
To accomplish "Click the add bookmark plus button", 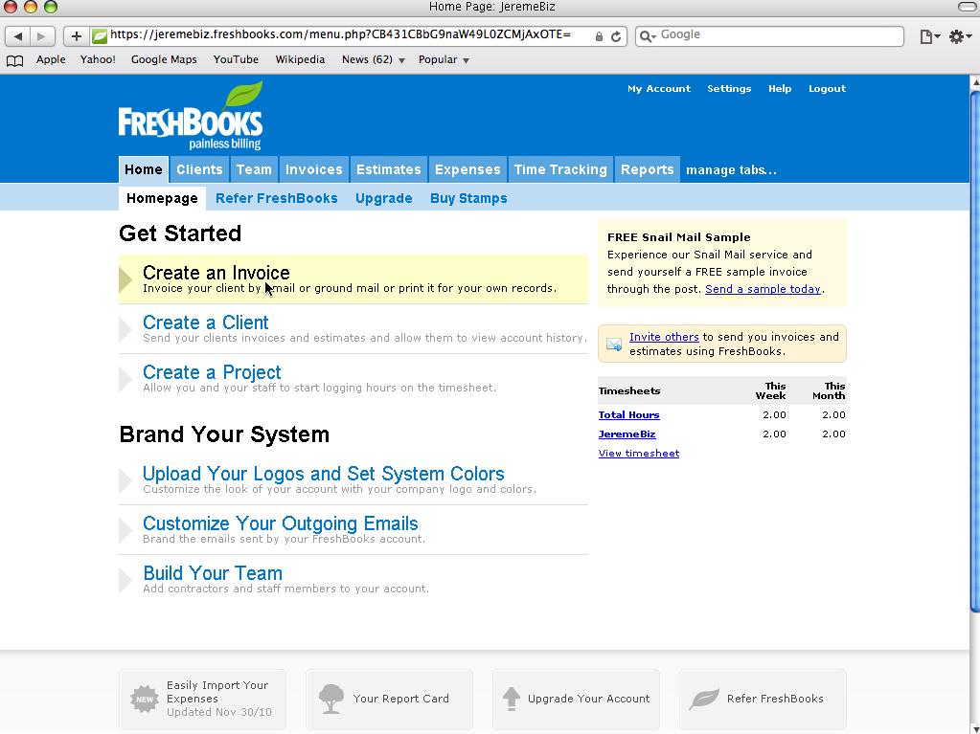I will (x=77, y=36).
